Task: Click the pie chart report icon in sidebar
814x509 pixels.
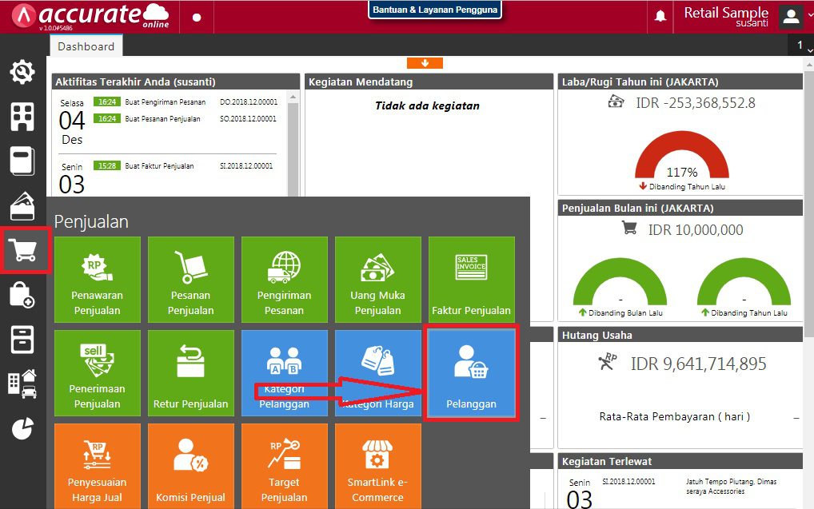Action: (x=22, y=428)
